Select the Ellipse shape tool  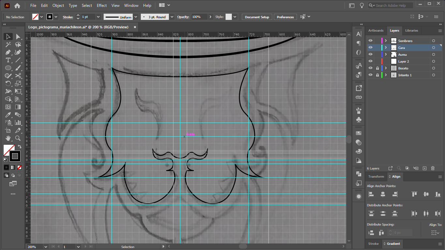click(8, 68)
